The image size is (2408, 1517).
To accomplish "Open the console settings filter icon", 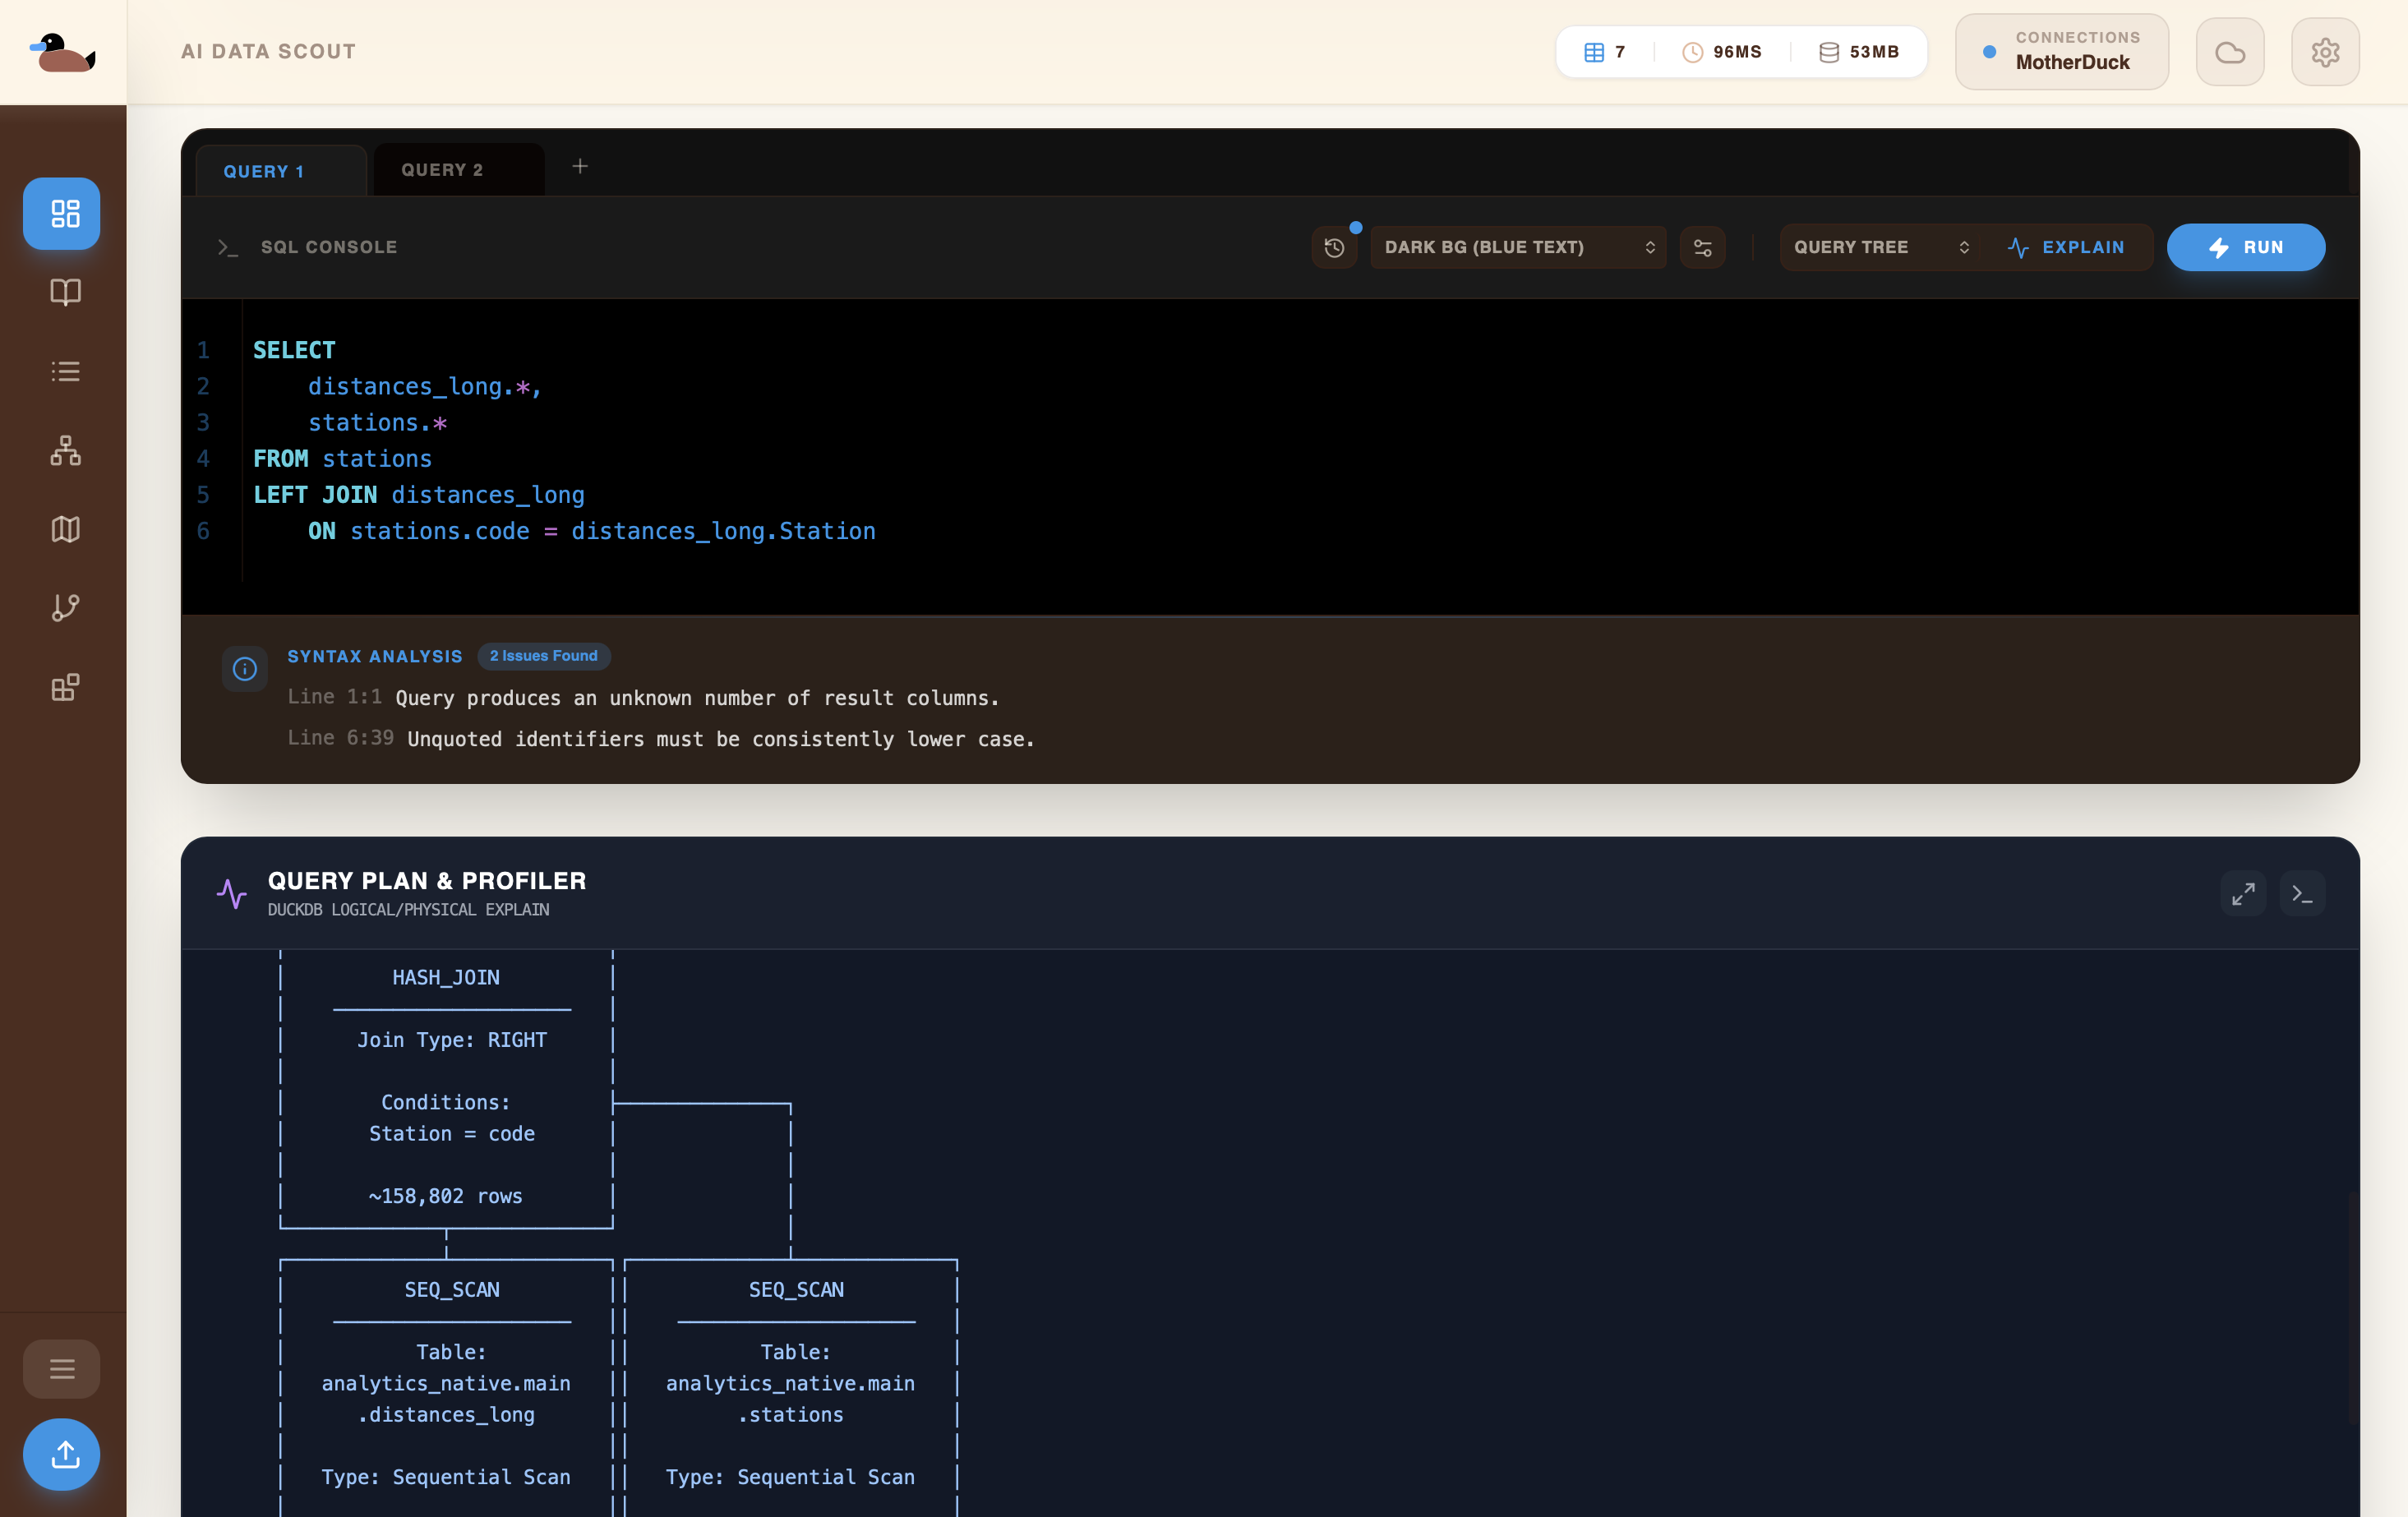I will 1703,247.
